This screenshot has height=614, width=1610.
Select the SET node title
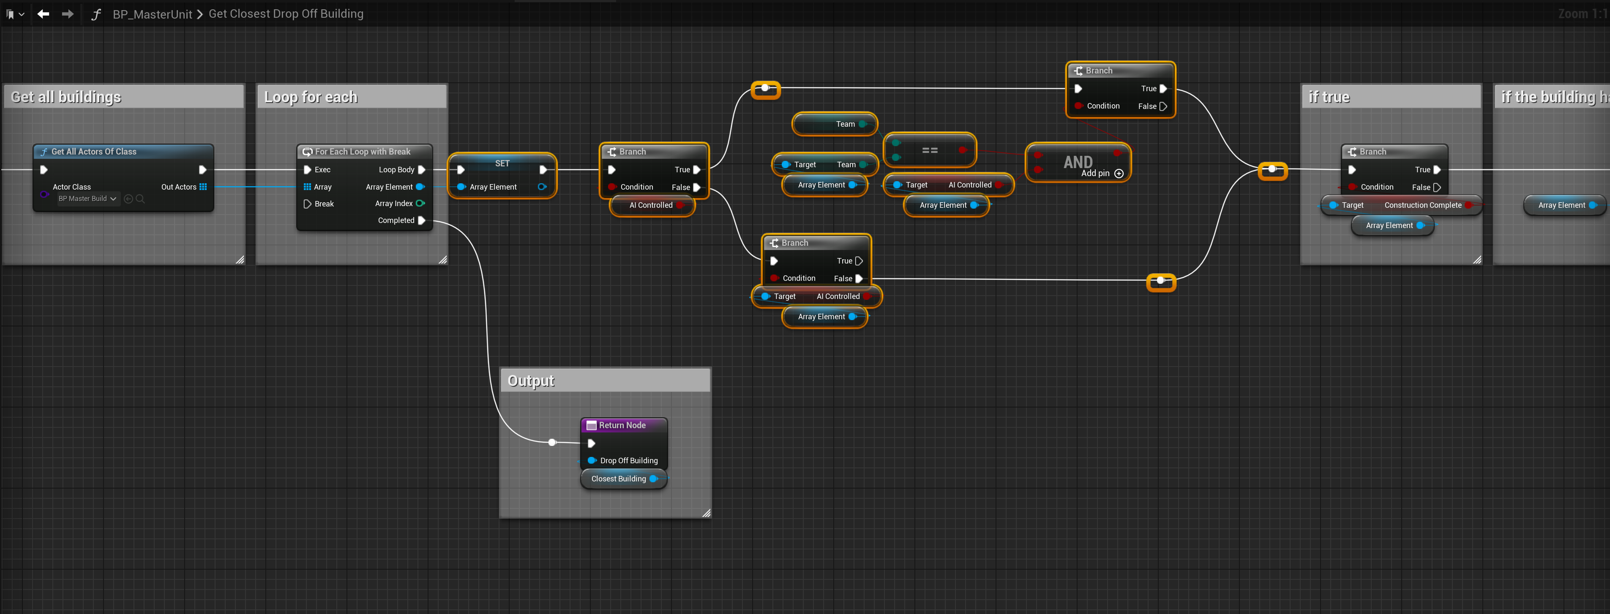[502, 163]
